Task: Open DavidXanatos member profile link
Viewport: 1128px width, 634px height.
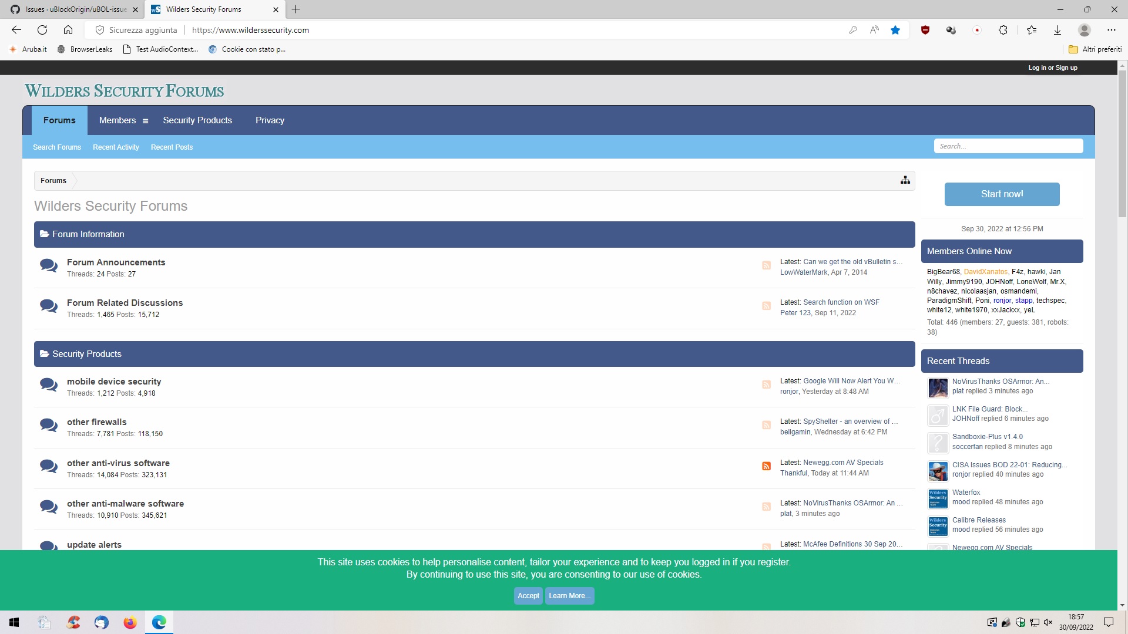Action: click(985, 272)
